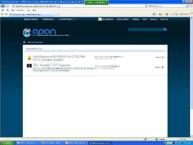Switch to the folder window in taskbar

pos(28,143)
